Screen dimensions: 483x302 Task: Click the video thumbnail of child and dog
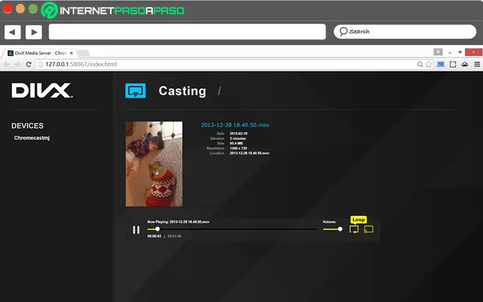(154, 164)
